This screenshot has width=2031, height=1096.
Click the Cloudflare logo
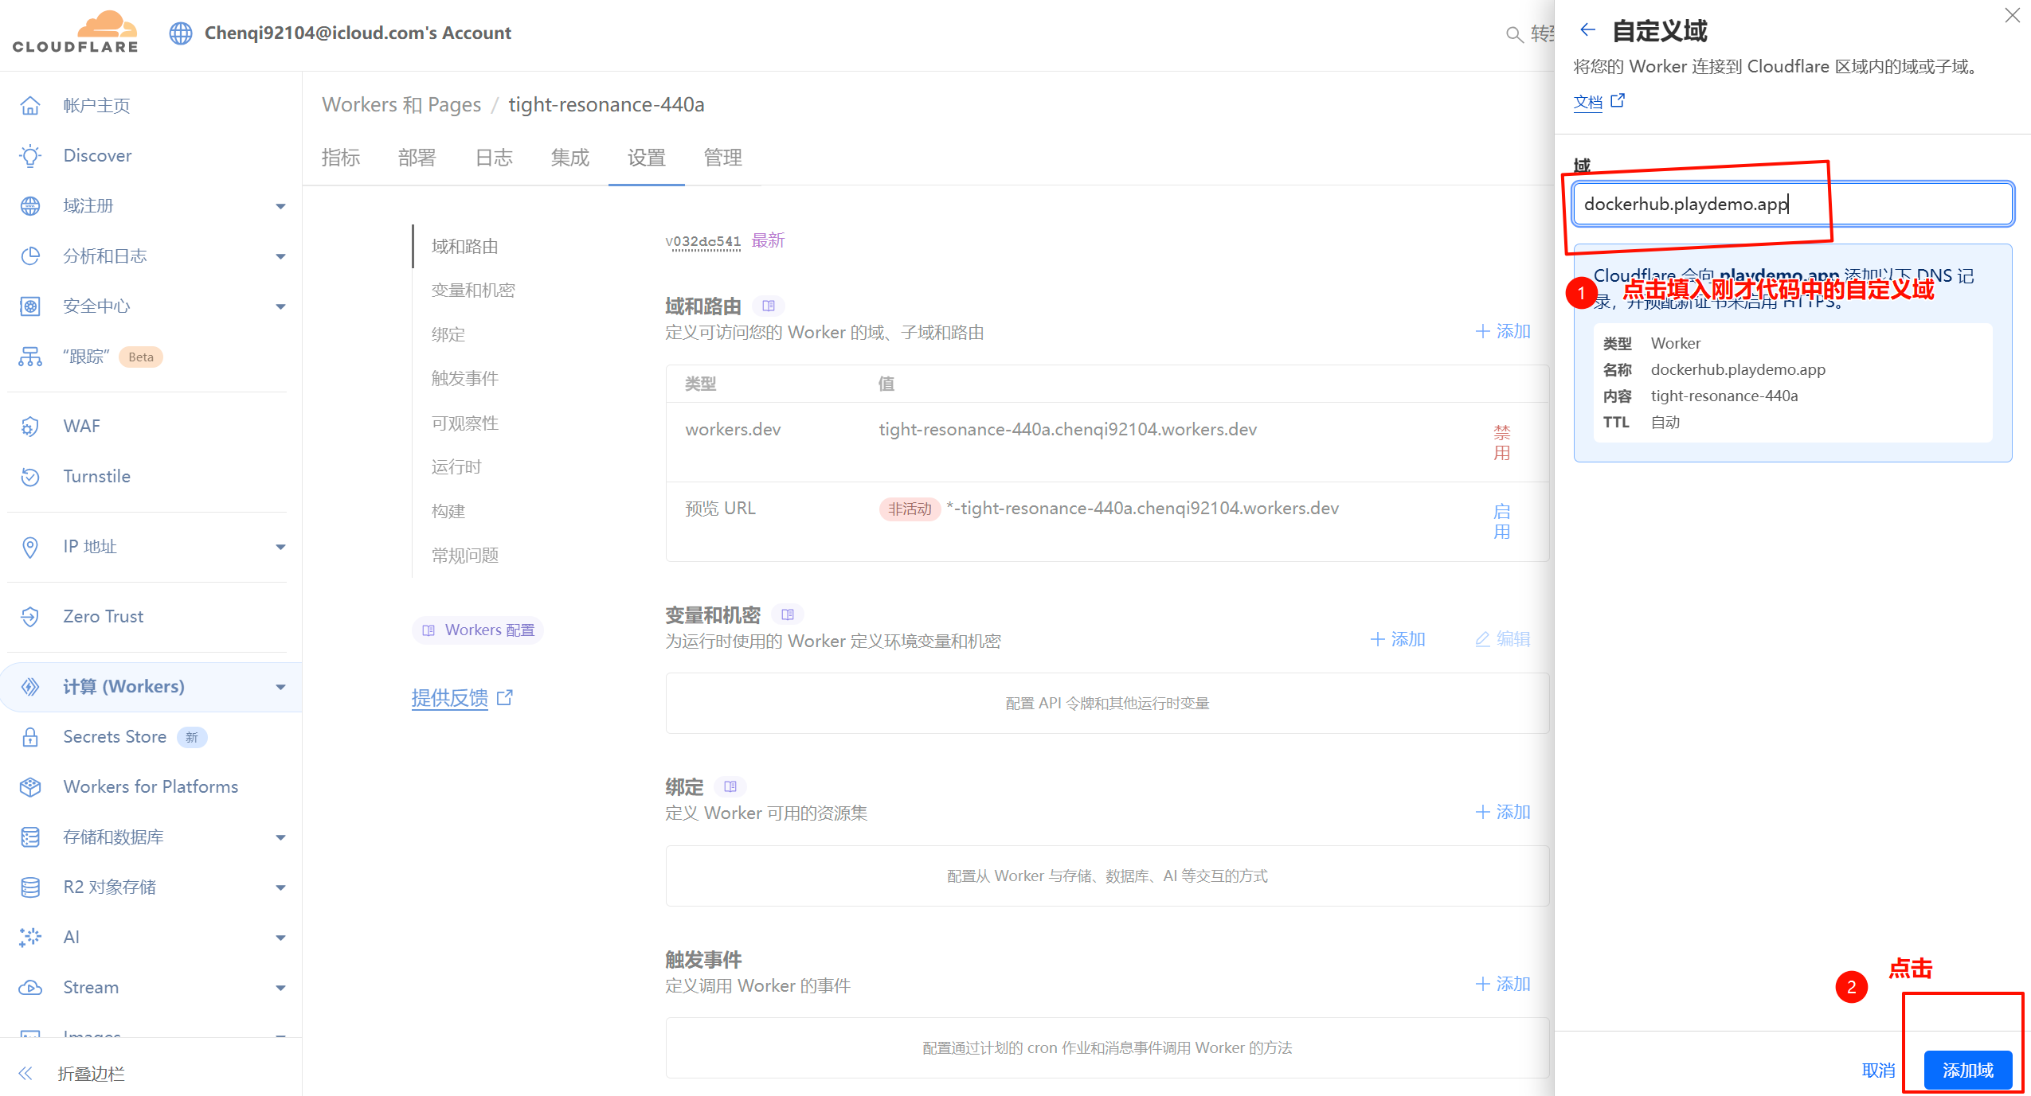click(76, 32)
